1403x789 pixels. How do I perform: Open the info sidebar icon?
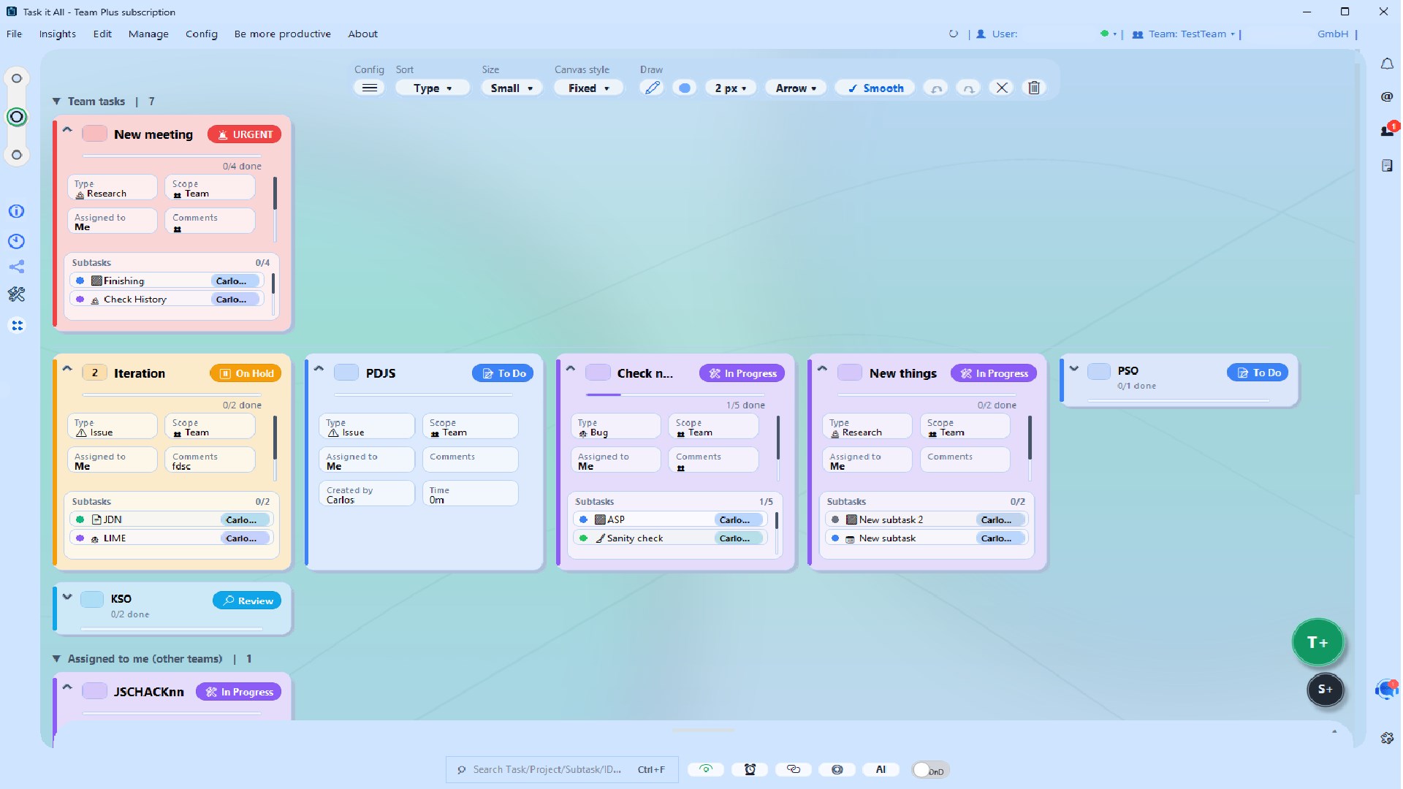pos(16,211)
